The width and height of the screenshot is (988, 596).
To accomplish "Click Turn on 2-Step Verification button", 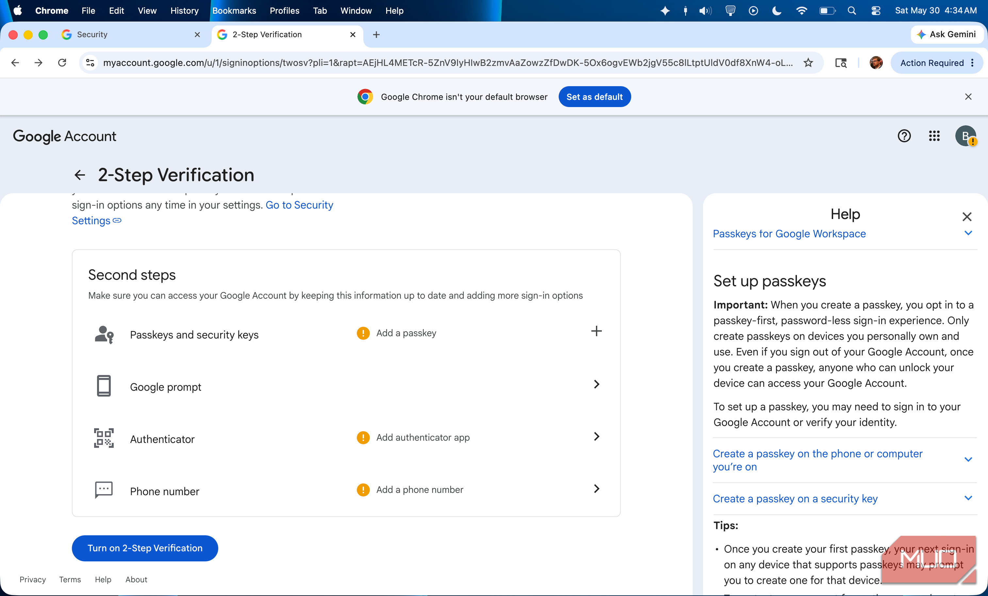I will 145,548.
